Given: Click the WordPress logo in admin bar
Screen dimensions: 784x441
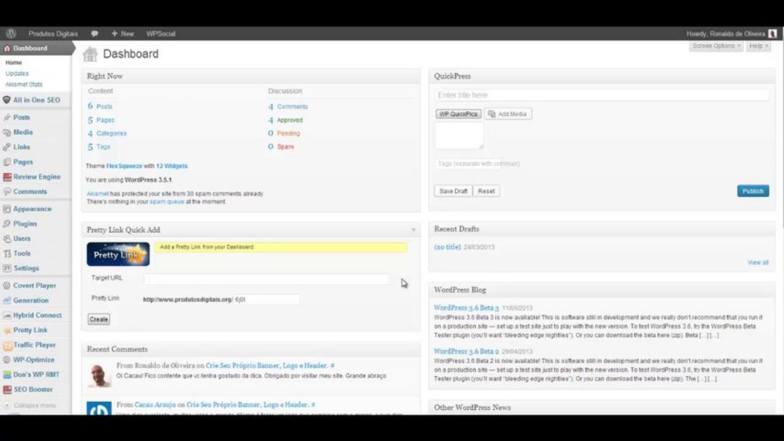Looking at the screenshot, I should [x=10, y=34].
